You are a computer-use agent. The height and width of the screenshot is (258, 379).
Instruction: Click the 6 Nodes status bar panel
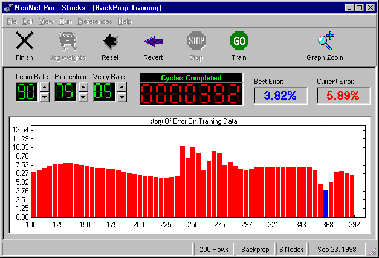click(291, 249)
